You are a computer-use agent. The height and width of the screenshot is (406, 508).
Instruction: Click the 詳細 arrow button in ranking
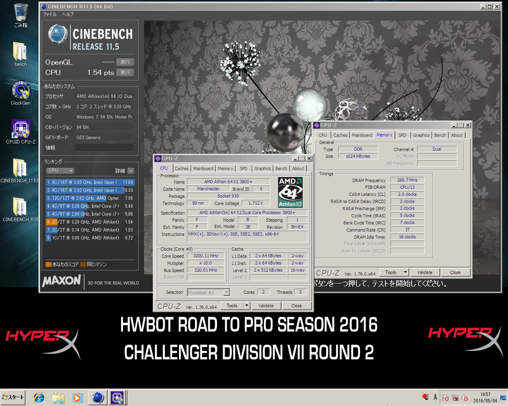coord(131,171)
